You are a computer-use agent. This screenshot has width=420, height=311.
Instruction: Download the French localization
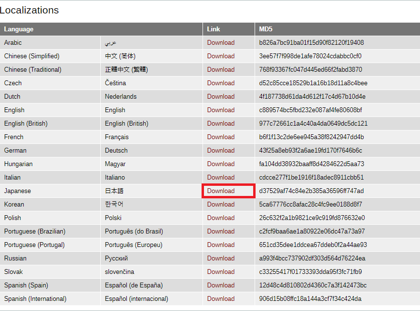pos(221,137)
